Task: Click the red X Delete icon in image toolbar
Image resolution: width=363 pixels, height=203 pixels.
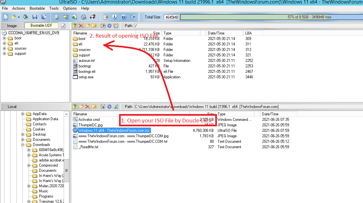Action: [x=81, y=26]
